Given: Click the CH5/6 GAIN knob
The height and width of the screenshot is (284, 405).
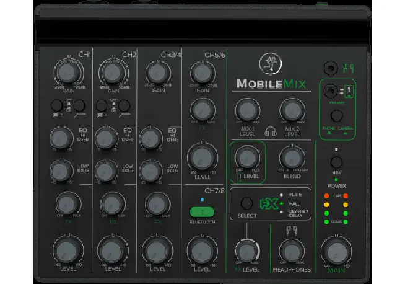Looking at the screenshot, I should point(202,73).
